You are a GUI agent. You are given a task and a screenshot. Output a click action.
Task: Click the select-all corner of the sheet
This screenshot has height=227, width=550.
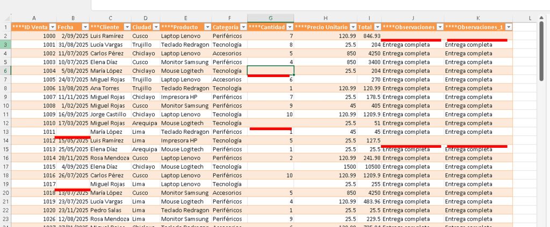pyautogui.click(x=5, y=18)
